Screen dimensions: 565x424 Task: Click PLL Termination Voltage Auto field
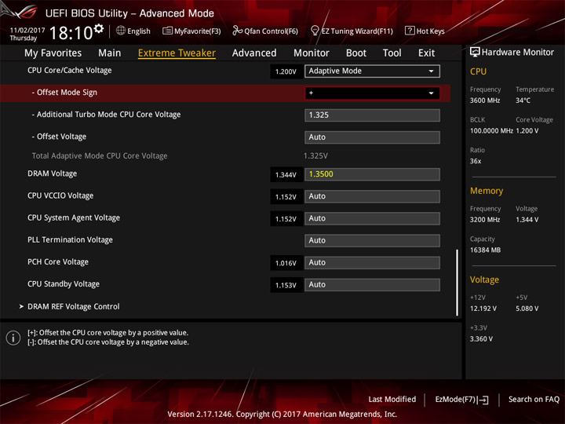pos(372,240)
